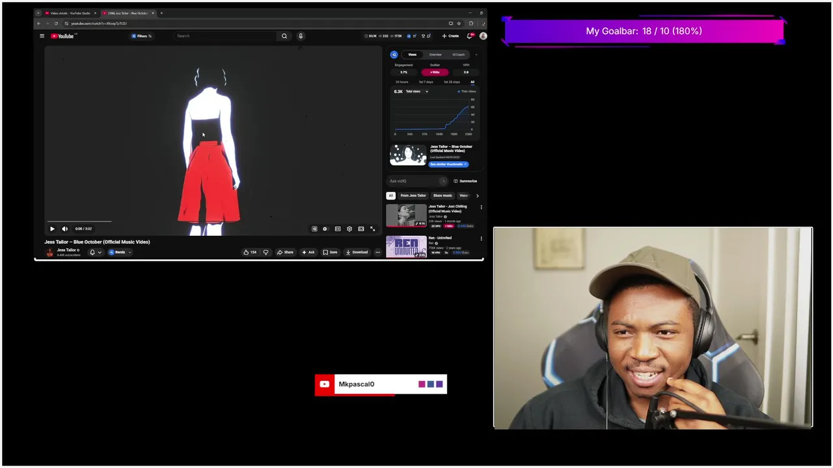
Task: Open the browser extensions puzzle icon
Action: [x=471, y=23]
